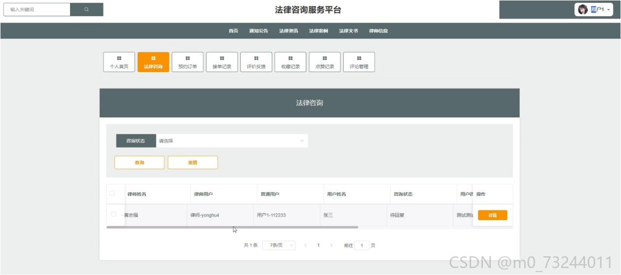Check the row checkbox for 黄志强
The image size is (621, 275).
point(113,214)
